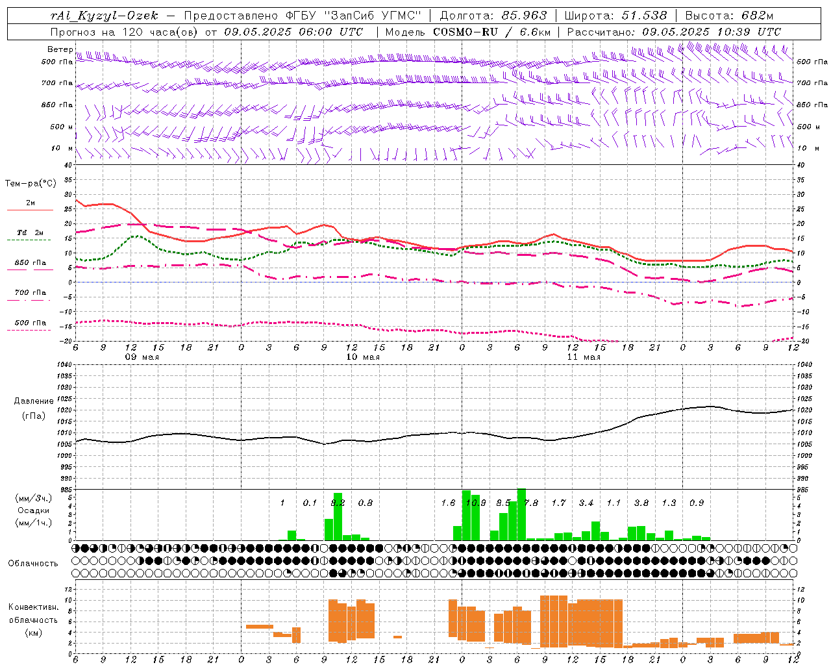Click the (км) unit under convective облачность
The height and width of the screenshot is (665, 831).
34,633
